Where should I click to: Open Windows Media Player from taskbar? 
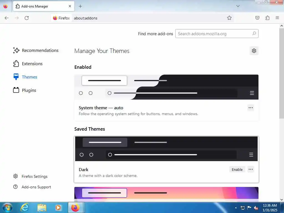click(59, 207)
